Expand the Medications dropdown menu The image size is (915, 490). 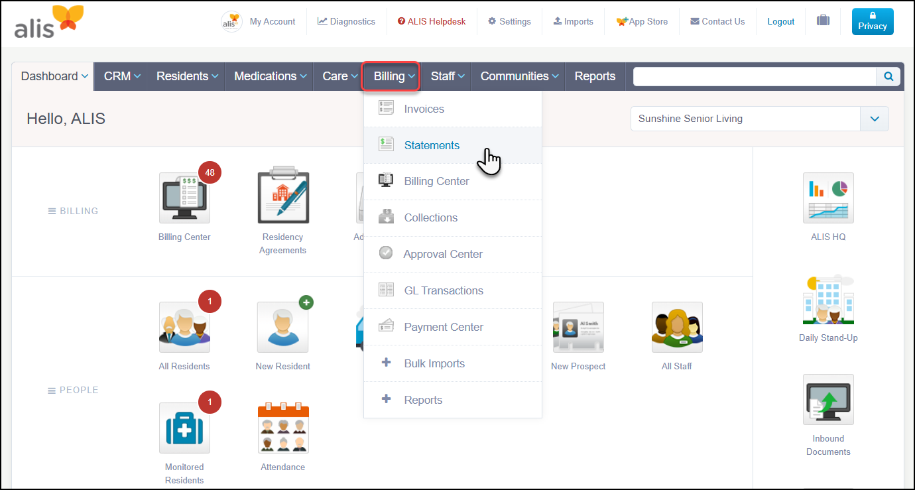271,76
